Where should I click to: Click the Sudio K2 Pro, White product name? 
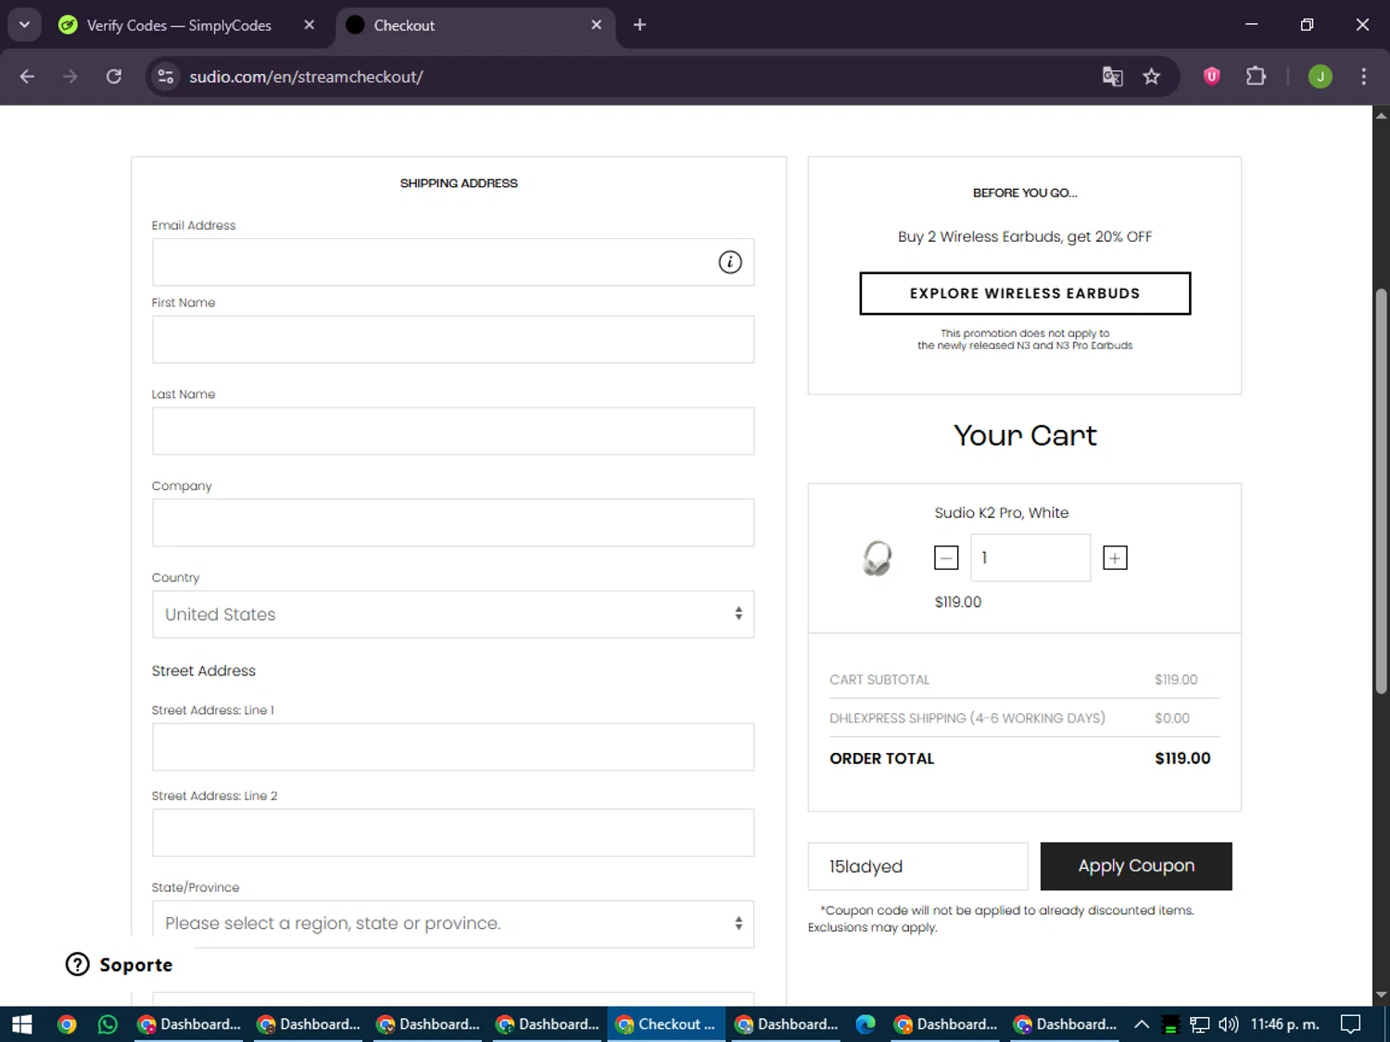point(1001,513)
